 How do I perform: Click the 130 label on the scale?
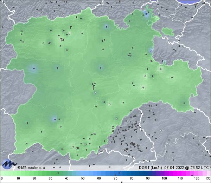pyautogui.click(x=208, y=178)
